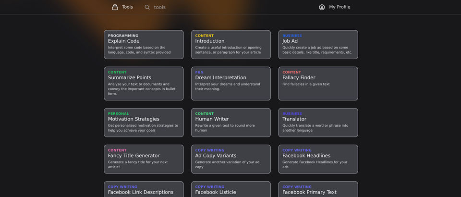Launch the Dream Interpretation tool
Screen dimensions: 461x197
231,84
